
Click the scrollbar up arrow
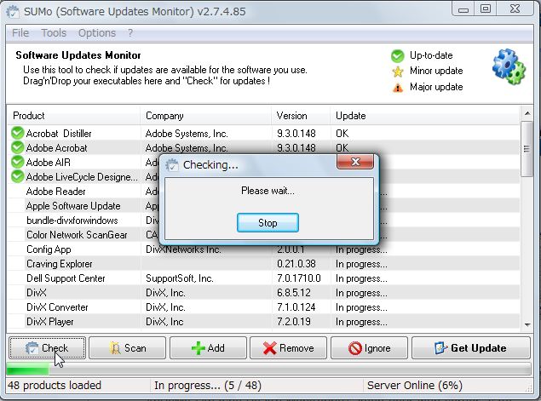[527, 113]
